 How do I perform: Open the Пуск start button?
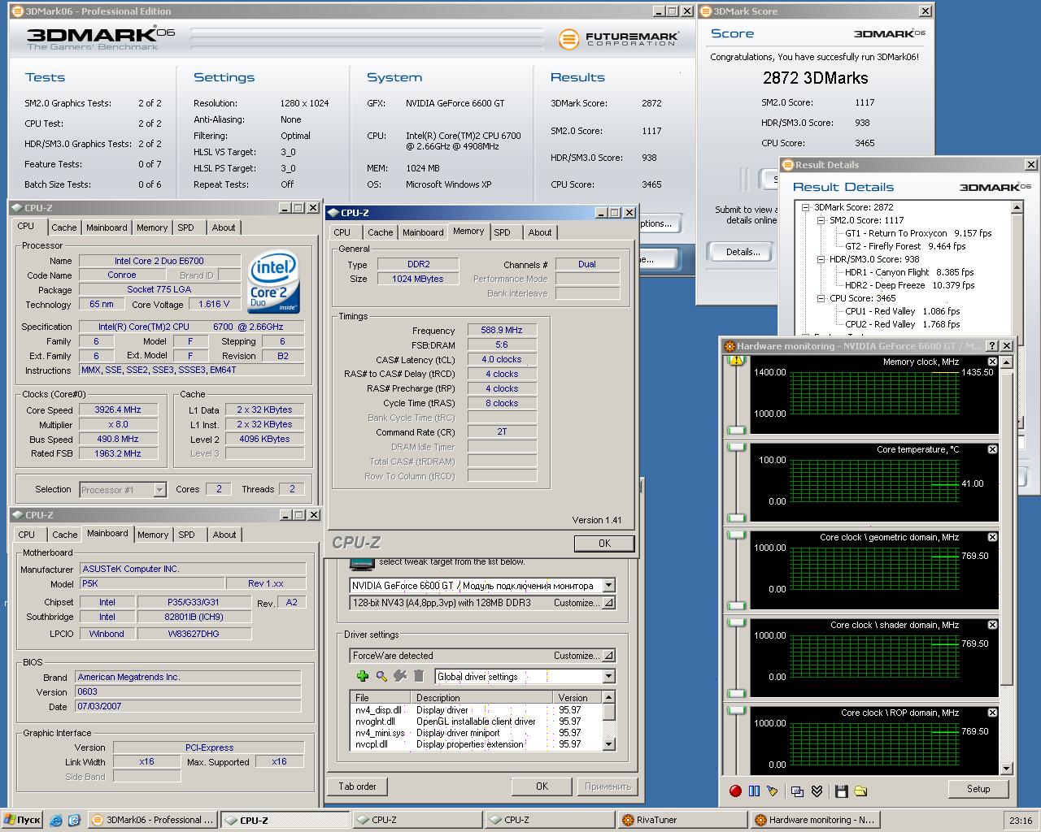[22, 820]
